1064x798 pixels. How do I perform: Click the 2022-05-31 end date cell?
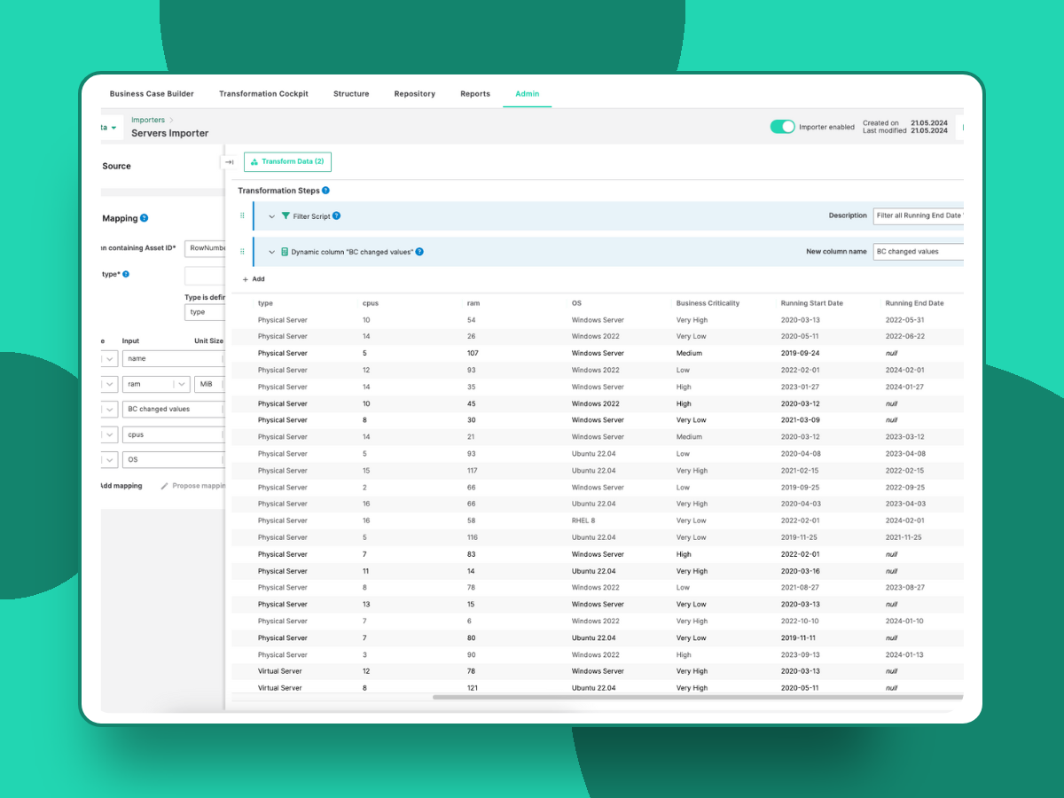pos(905,320)
